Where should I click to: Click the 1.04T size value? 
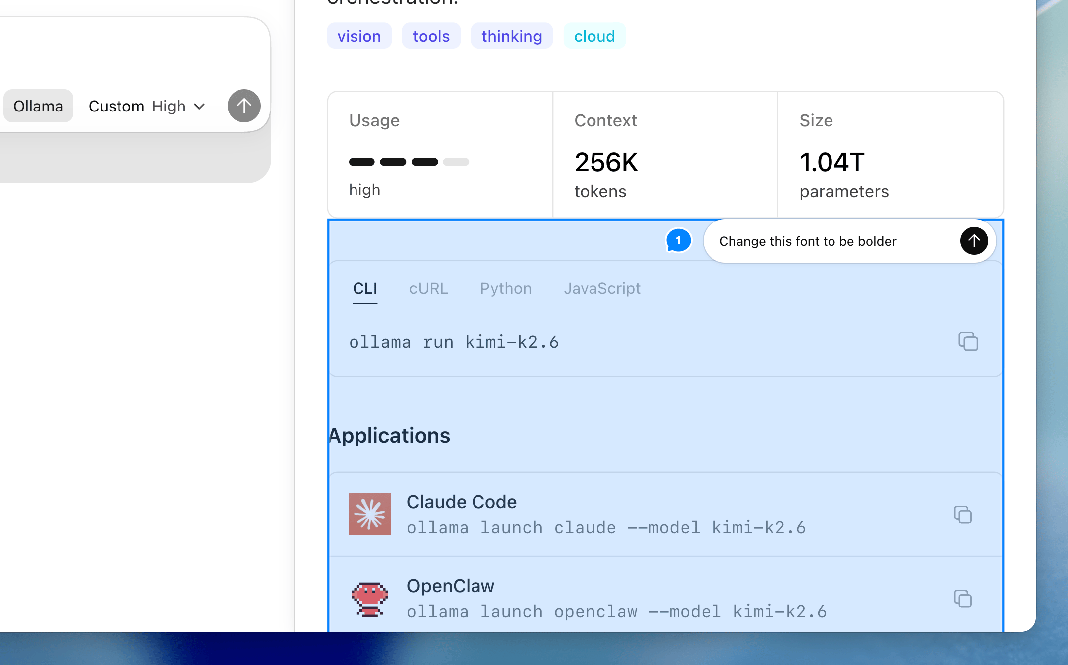point(832,162)
